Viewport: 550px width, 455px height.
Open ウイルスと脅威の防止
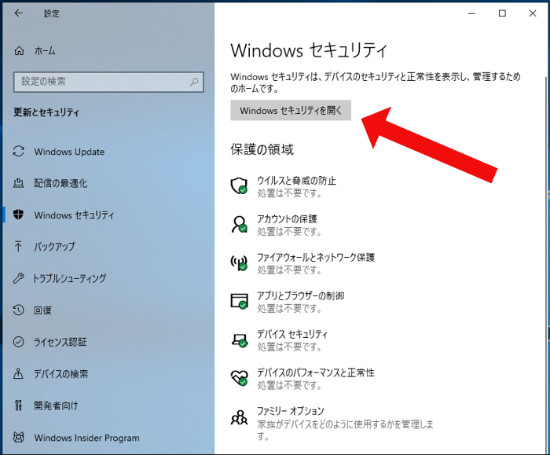296,180
